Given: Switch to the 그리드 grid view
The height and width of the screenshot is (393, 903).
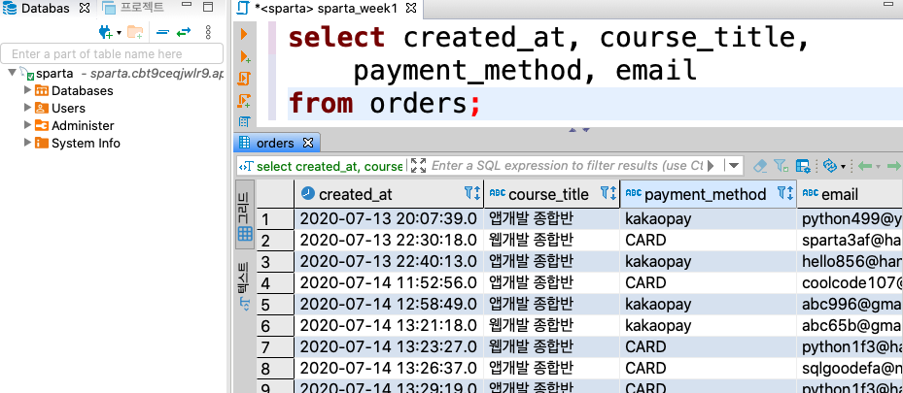Looking at the screenshot, I should click(245, 216).
